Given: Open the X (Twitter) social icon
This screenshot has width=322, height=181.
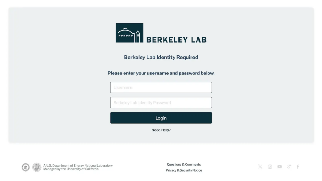Looking at the screenshot, I should [260, 167].
